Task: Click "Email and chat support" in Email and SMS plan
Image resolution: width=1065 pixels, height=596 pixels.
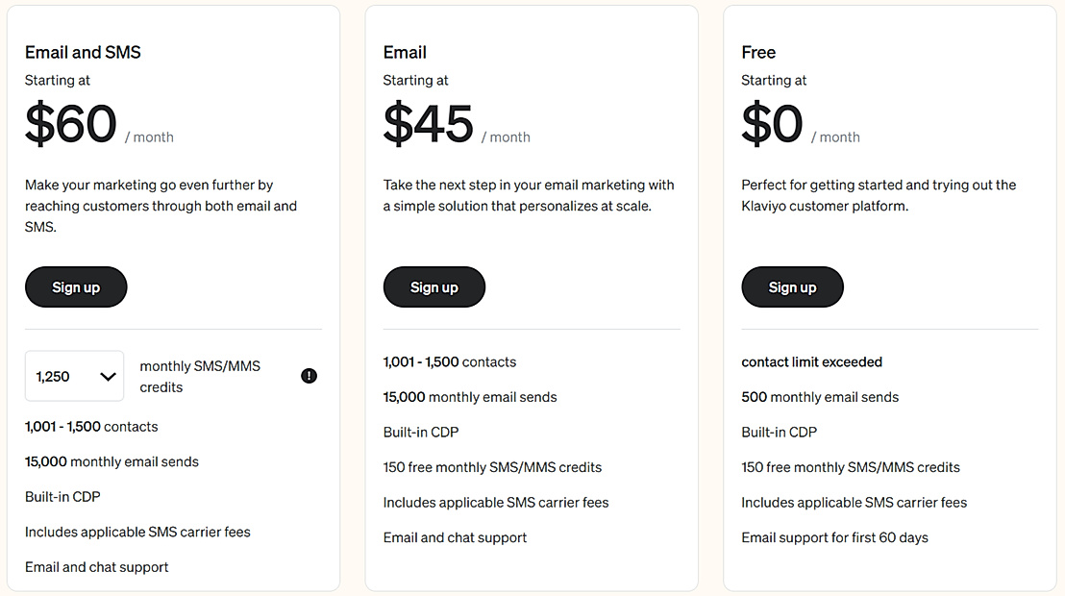Action: (x=96, y=567)
